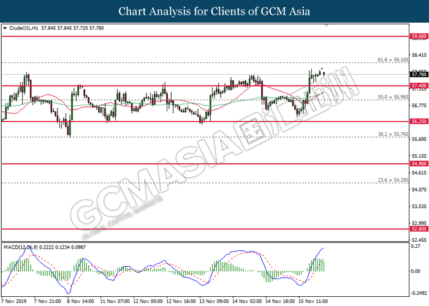Select the 56.775 price axis value
The image size is (429, 306).
point(419,105)
